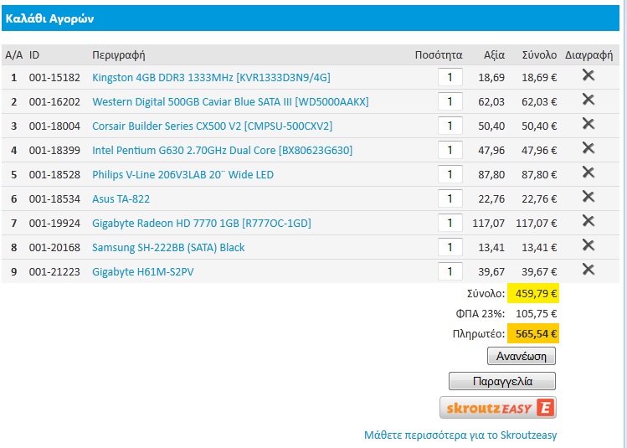Click the Διαγραφή column header
Viewport: 627px width, 448px height.
tap(588, 55)
